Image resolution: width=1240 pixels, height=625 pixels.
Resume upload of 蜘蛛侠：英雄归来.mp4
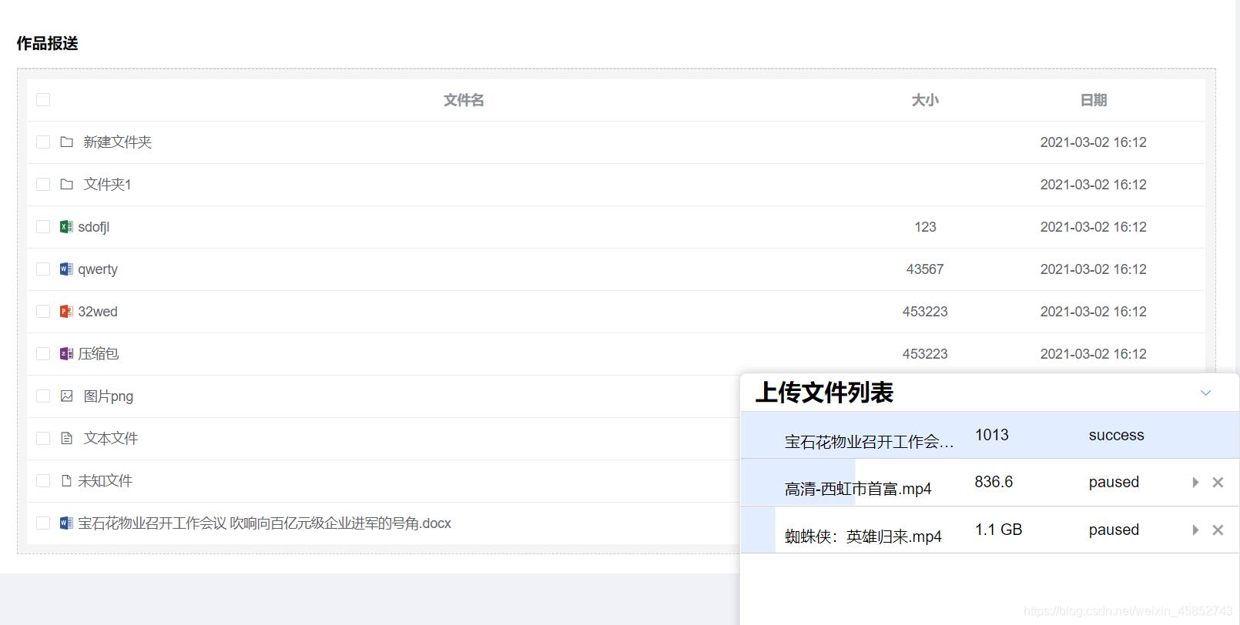click(x=1195, y=530)
